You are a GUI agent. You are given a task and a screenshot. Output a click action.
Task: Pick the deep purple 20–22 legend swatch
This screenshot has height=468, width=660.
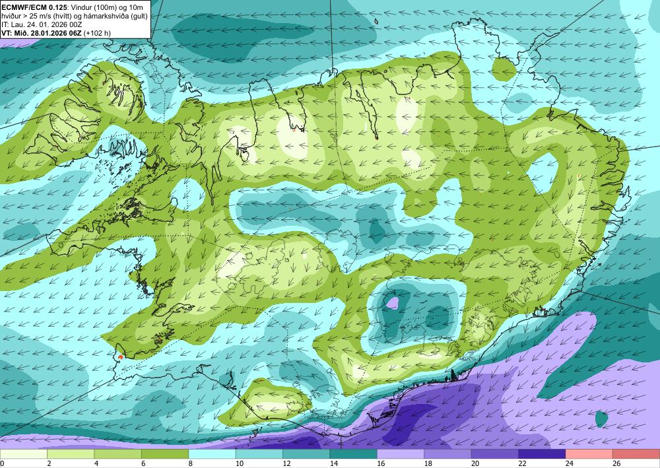[495, 454]
